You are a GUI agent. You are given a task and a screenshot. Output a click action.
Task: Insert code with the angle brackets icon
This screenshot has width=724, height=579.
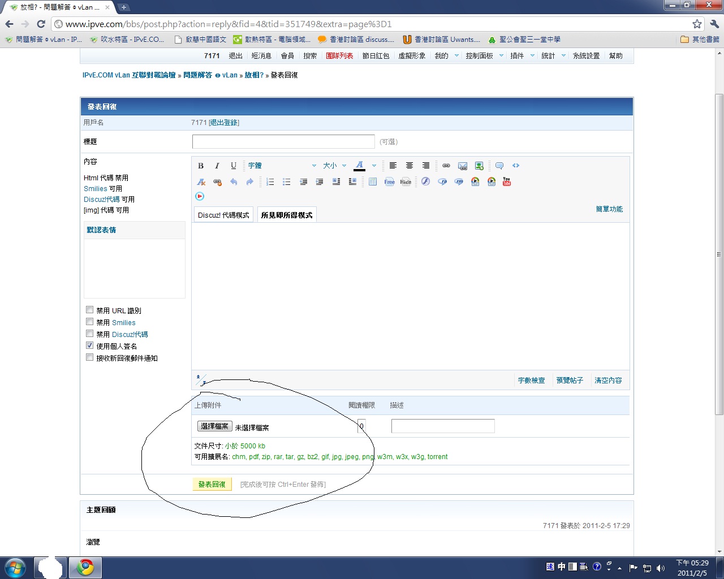[x=516, y=166]
